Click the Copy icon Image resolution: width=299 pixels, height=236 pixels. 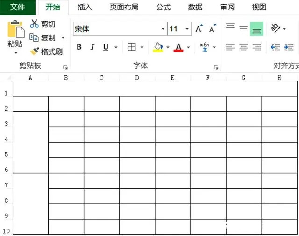[x=34, y=37]
